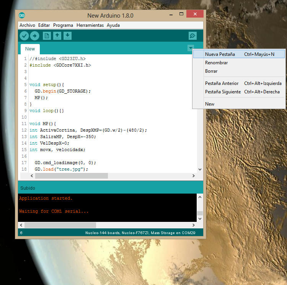Open the Editar menu

click(44, 25)
